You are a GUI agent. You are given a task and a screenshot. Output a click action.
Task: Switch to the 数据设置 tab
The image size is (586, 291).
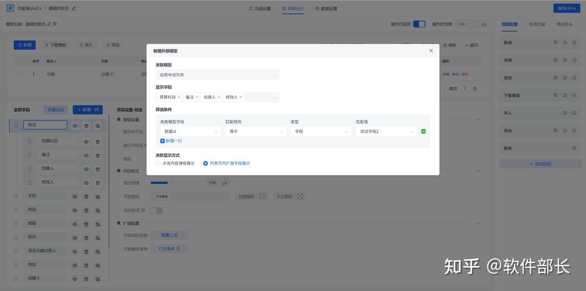click(x=326, y=8)
